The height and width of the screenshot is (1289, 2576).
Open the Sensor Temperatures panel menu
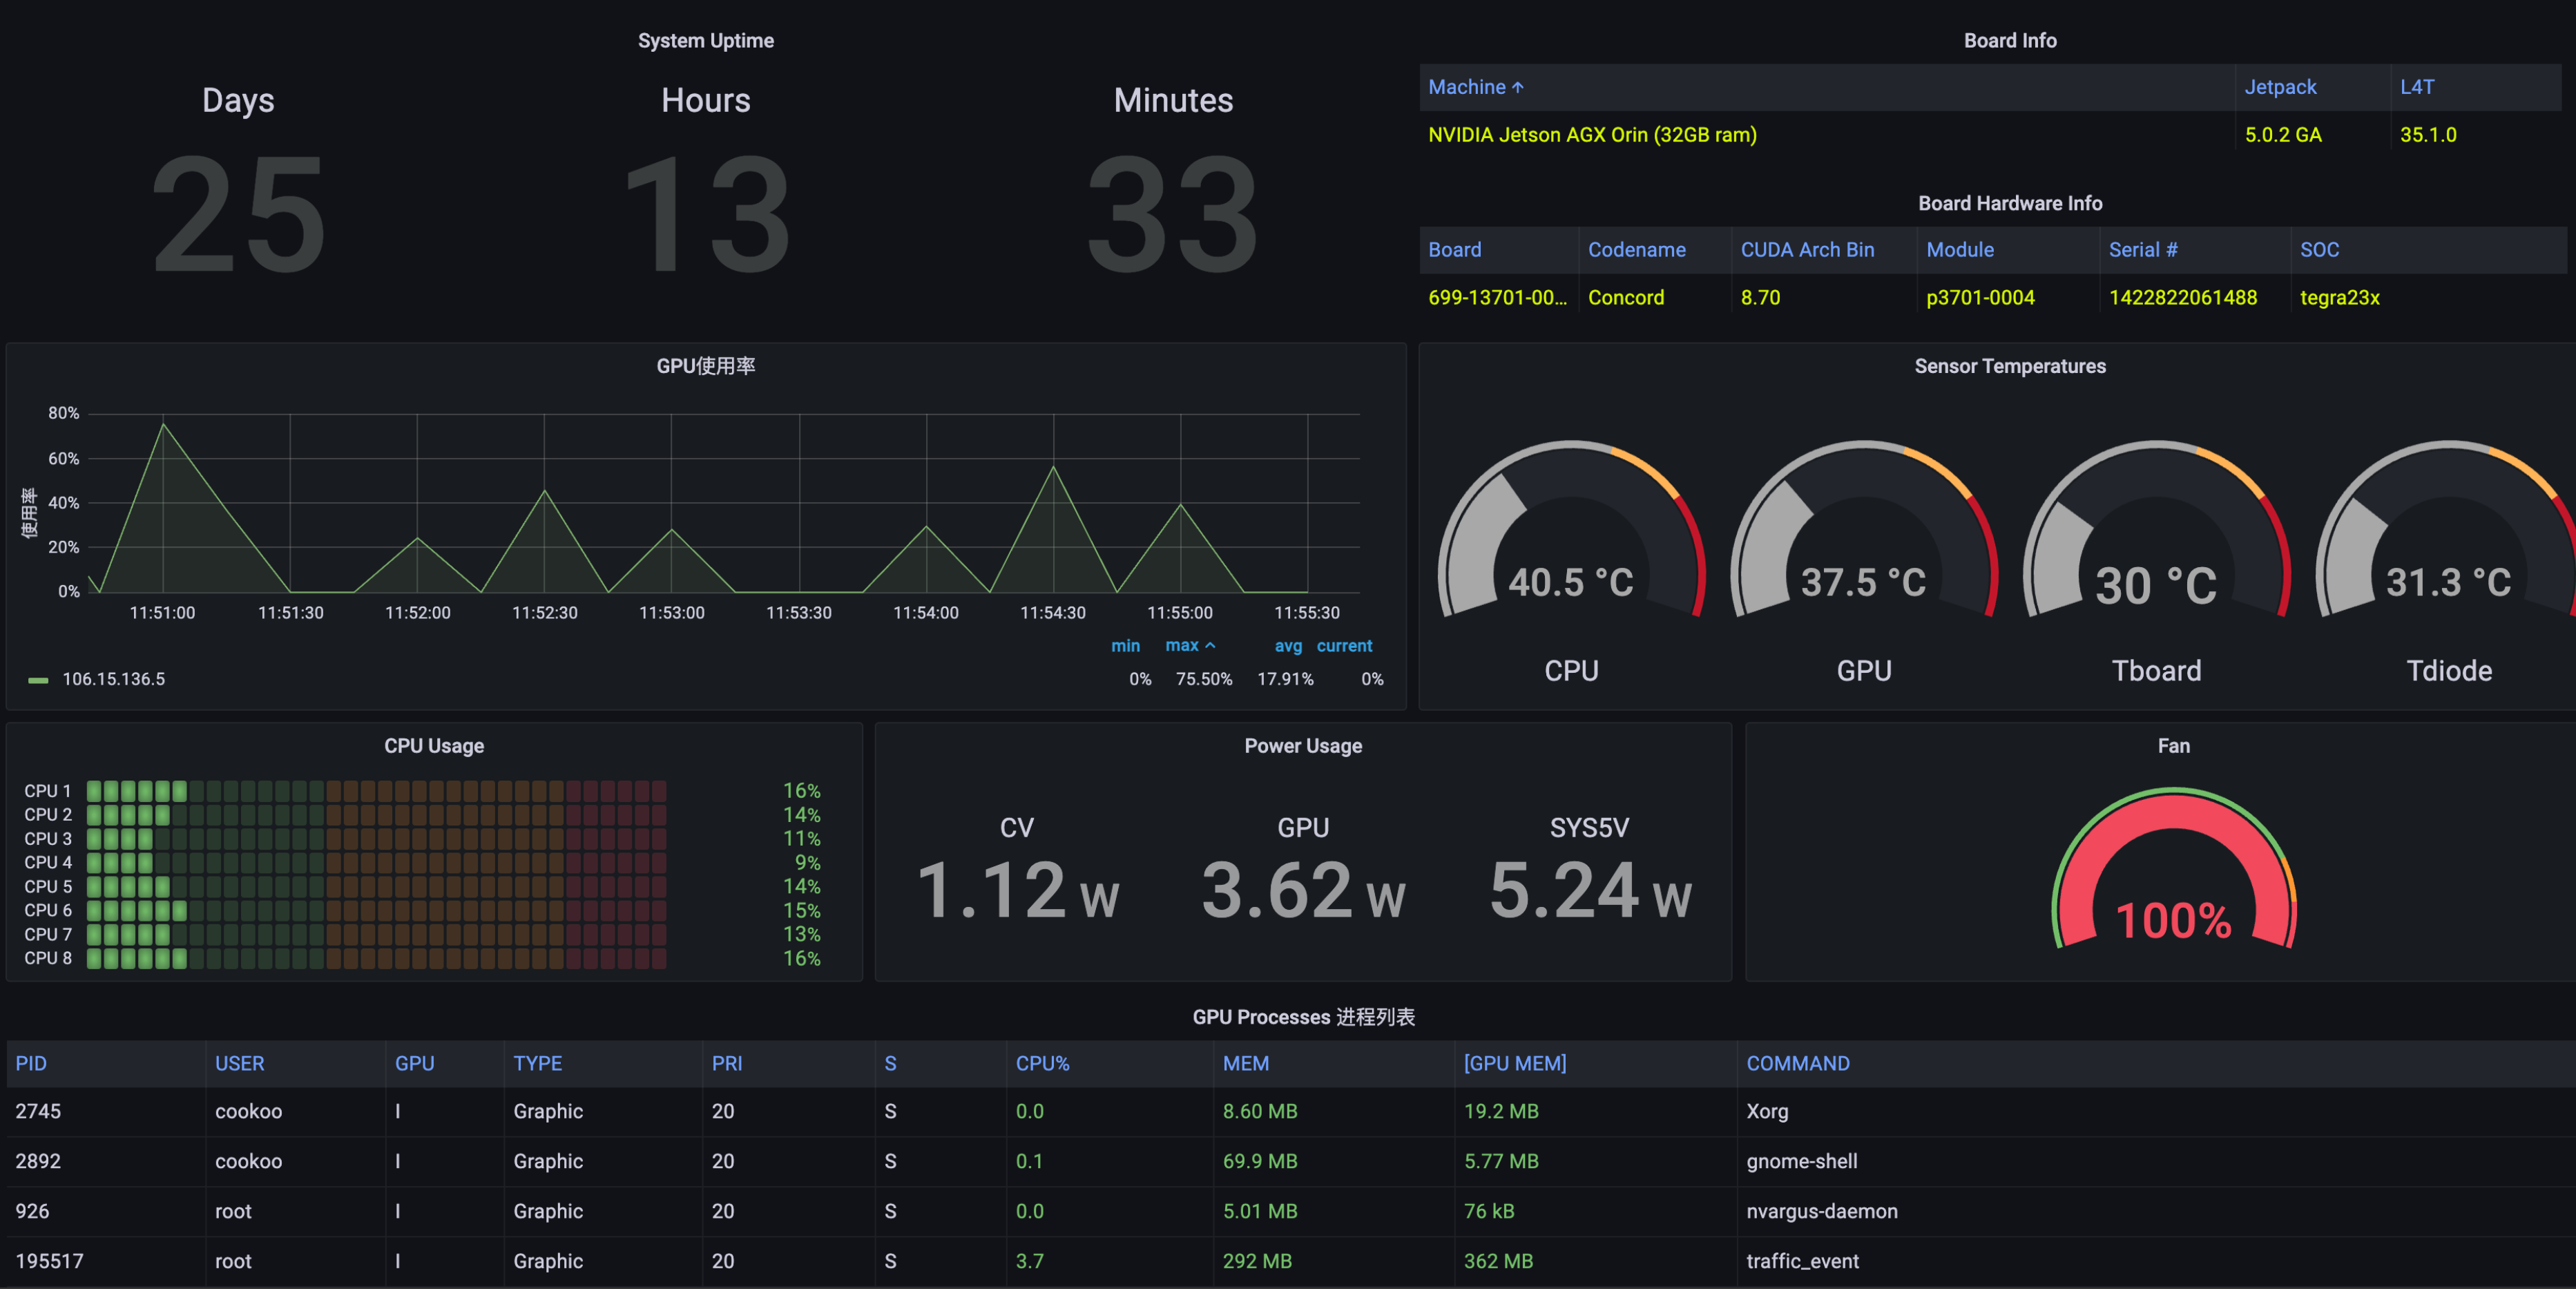[2009, 366]
